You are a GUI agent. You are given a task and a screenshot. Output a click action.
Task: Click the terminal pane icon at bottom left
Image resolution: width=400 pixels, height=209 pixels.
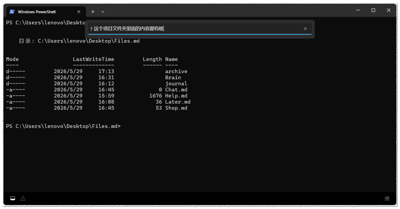[x=13, y=198]
